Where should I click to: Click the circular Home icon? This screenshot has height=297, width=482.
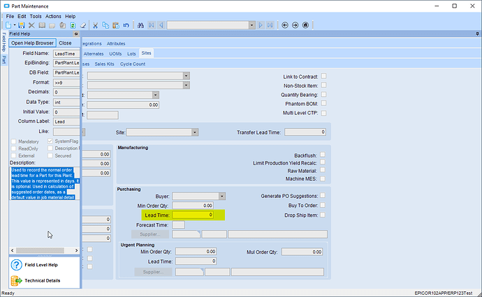click(x=305, y=25)
